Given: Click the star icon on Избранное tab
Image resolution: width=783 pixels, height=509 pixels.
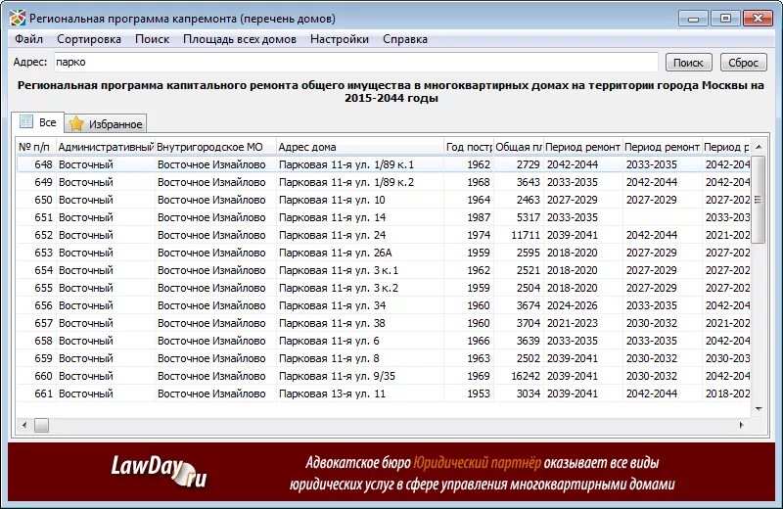Looking at the screenshot, I should click(76, 124).
